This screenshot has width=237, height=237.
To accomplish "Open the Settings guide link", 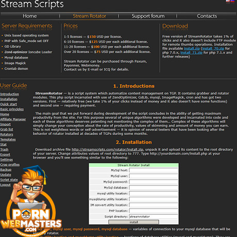I will [7, 160].
